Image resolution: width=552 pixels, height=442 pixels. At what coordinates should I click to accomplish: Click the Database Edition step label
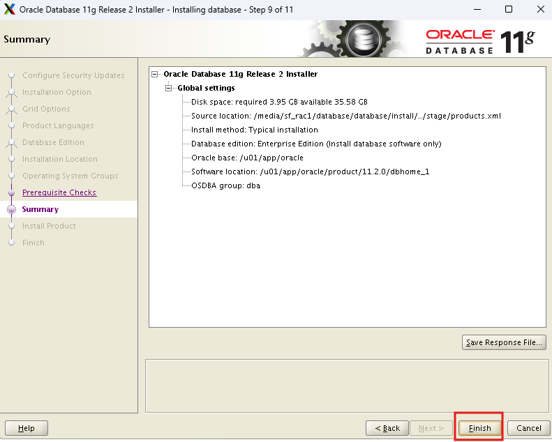53,142
